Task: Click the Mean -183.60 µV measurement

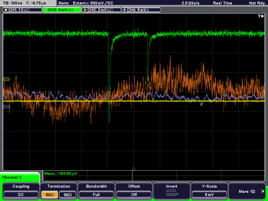Action: click(61, 174)
